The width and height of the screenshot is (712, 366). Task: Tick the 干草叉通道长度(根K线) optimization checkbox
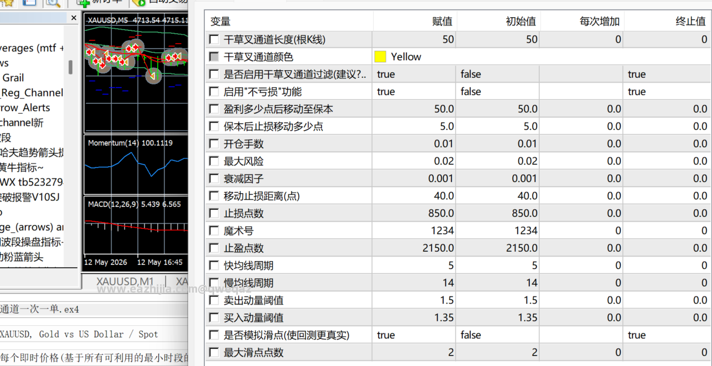click(214, 40)
